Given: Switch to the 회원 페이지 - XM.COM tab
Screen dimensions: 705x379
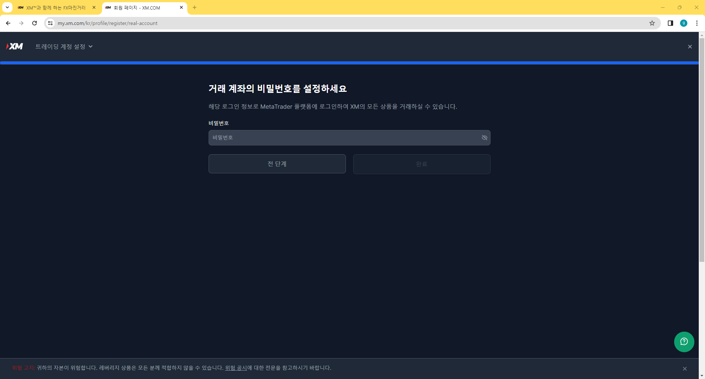Looking at the screenshot, I should click(x=140, y=7).
